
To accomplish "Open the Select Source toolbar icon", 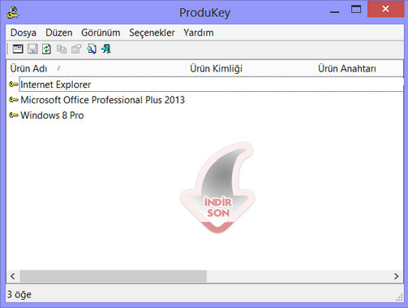I will click(x=18, y=49).
